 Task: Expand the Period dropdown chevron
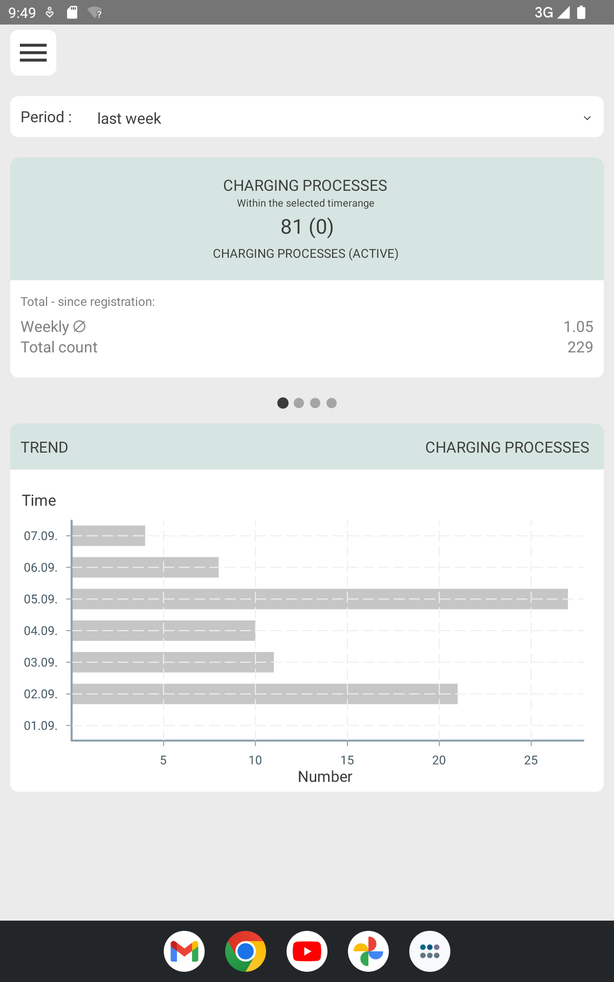coord(587,118)
